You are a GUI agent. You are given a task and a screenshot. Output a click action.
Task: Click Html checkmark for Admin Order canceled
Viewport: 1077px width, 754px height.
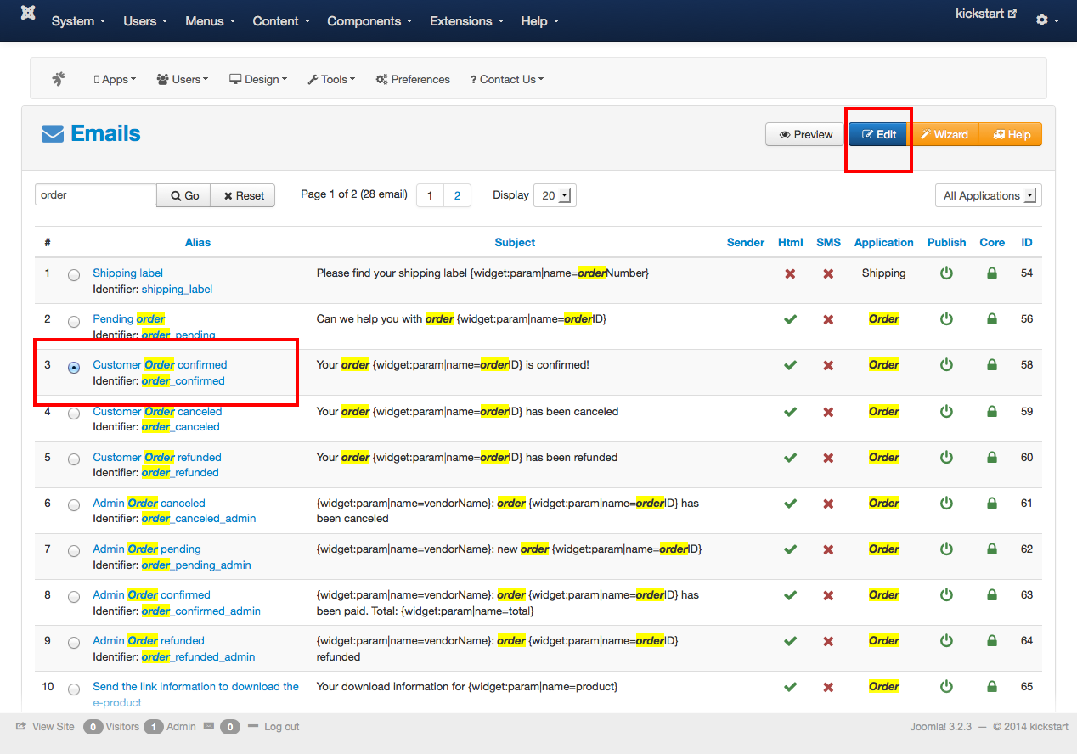[790, 504]
